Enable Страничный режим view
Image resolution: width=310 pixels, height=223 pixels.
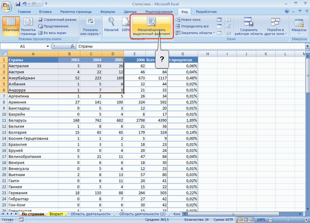(x=57, y=19)
